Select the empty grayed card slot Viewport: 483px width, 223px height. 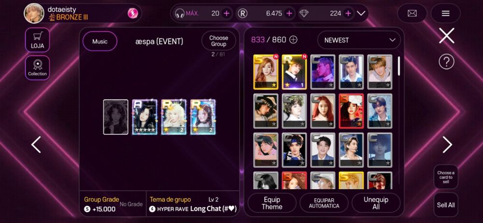[x=115, y=117]
